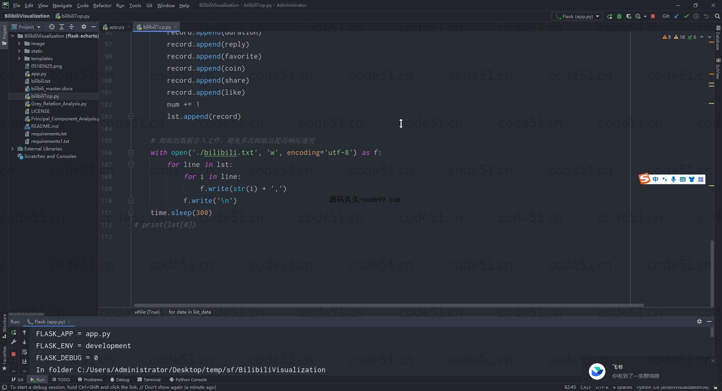
Task: Click Python 3.6 interpreter in status bar
Action: [672, 387]
